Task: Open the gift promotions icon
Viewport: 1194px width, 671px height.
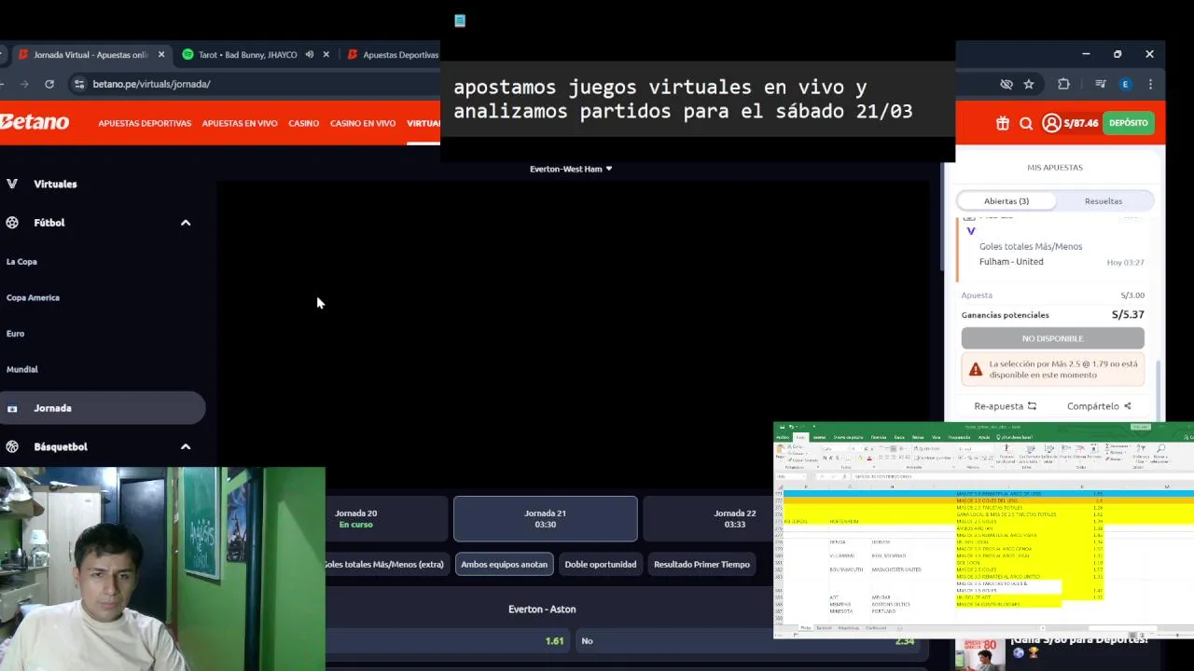Action: tap(1003, 123)
